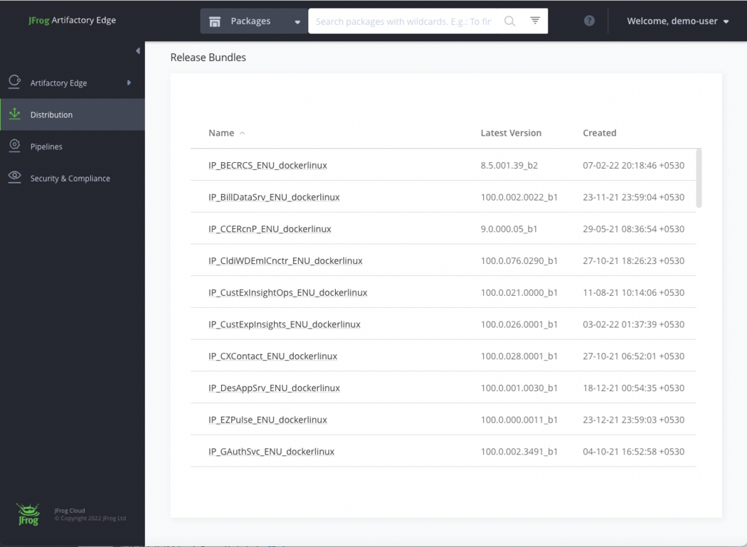Click version 100.0.028.0001_b1
The width and height of the screenshot is (747, 547).
[x=519, y=356]
